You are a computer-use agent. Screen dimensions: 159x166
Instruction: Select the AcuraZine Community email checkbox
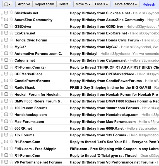pyautogui.click(x=6, y=19)
